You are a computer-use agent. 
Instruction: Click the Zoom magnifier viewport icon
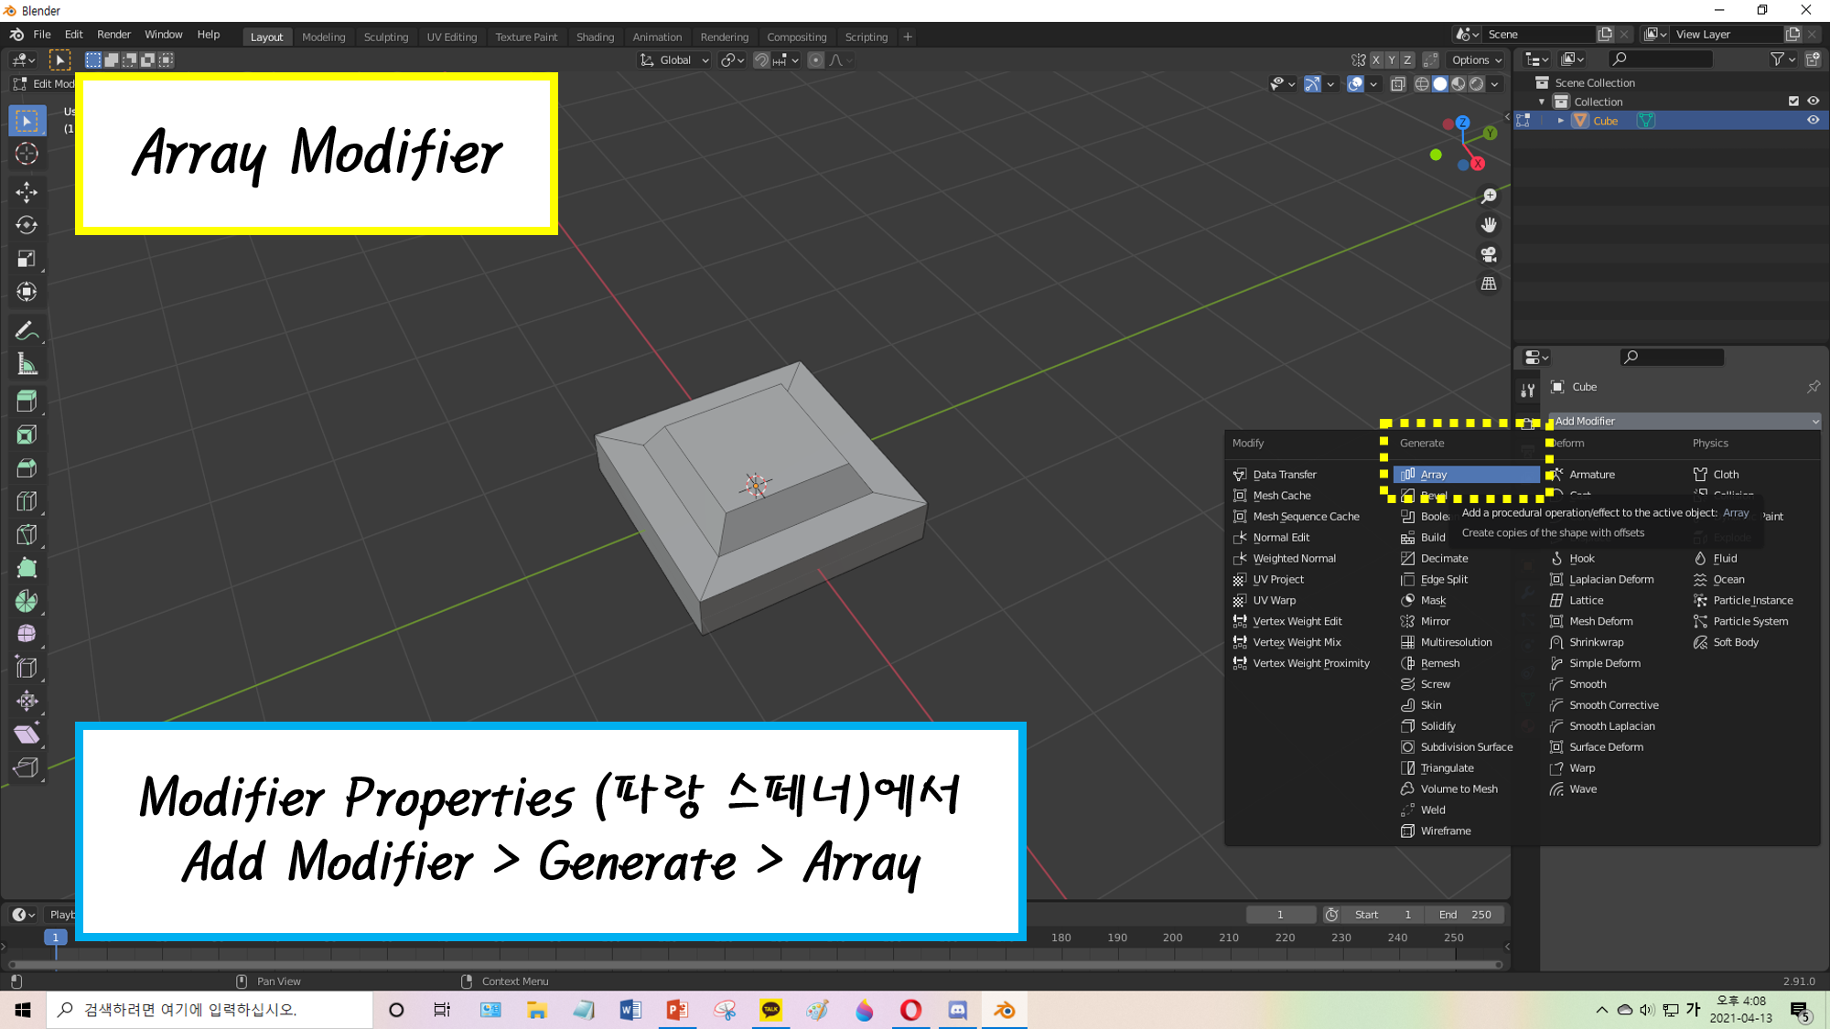[x=1489, y=196]
